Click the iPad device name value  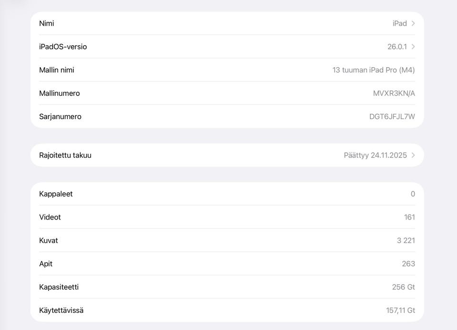[399, 23]
